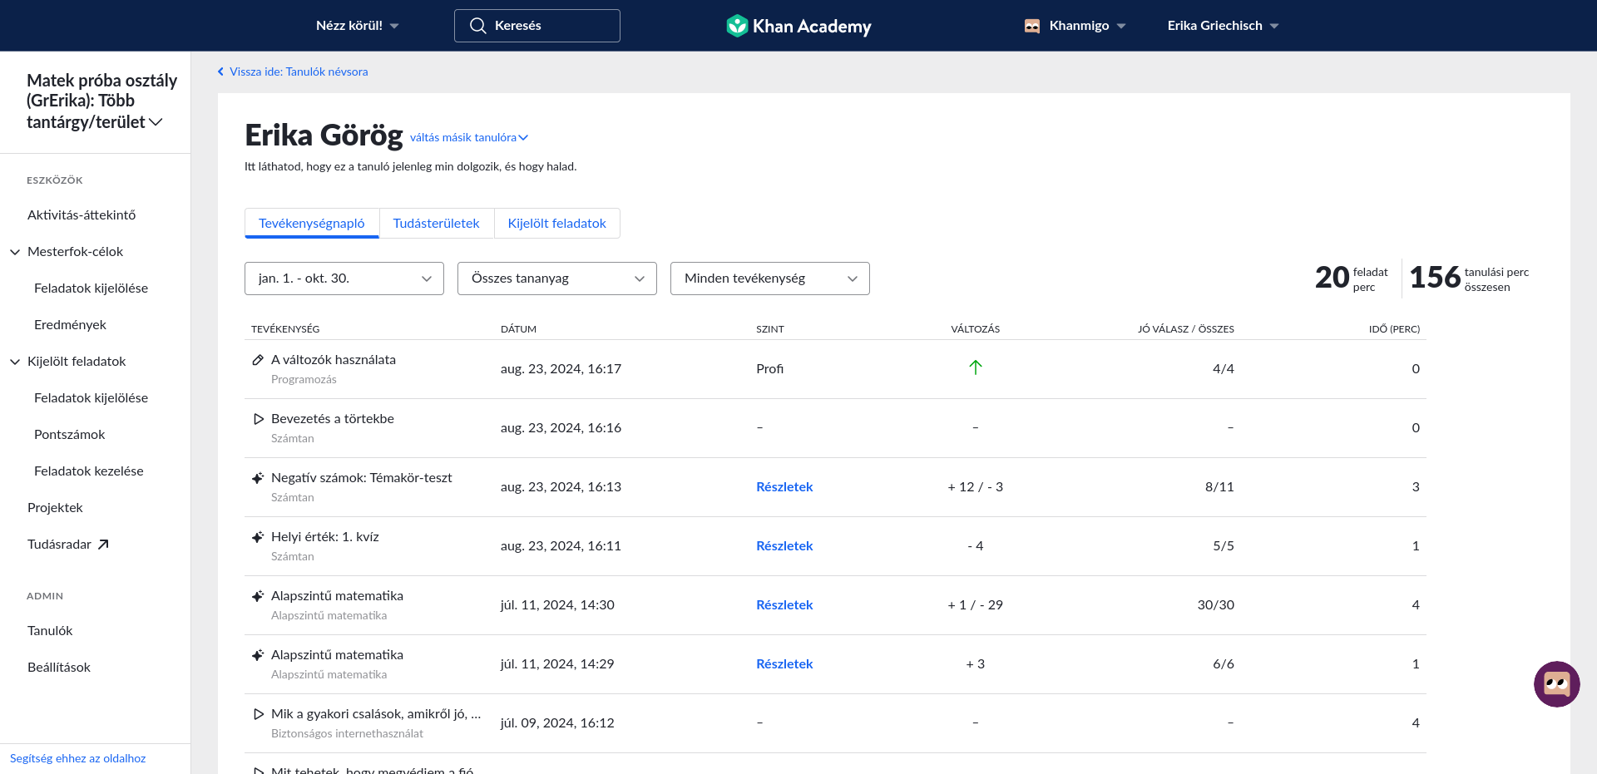Collapse the Mesterfok-célok section
1597x774 pixels.
pos(15,252)
